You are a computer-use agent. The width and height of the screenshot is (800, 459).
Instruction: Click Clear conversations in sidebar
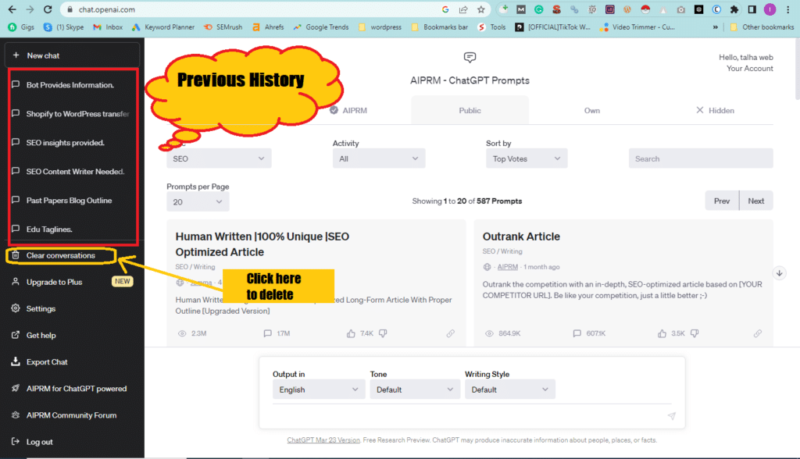(61, 255)
